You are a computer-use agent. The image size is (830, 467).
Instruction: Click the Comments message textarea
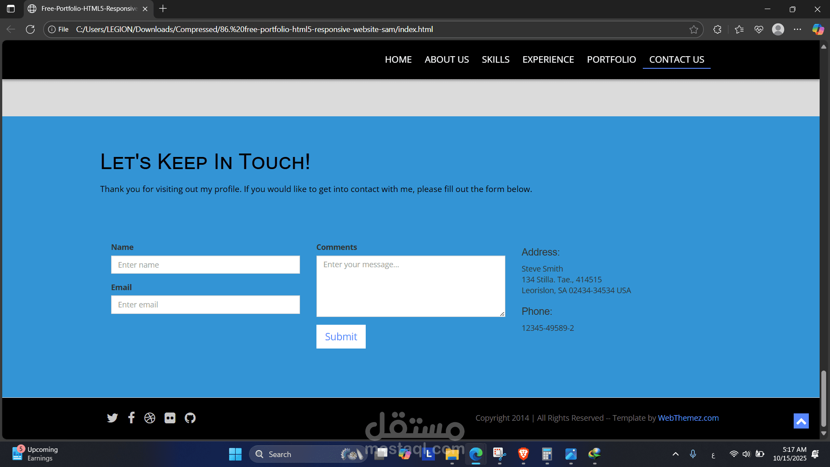410,286
